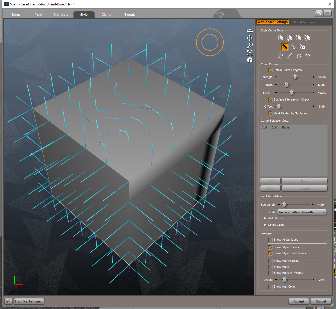Image resolution: width=336 pixels, height=309 pixels.
Task: Decrease Strength with its minus icon
Action: [276, 77]
